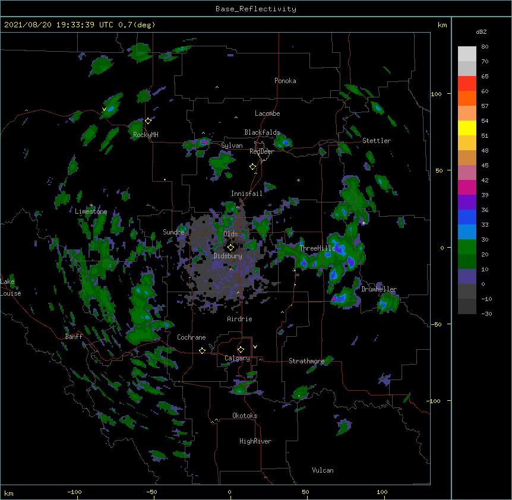This screenshot has height=500, width=512.
Task: Click the Calgary city label
Action: pos(237,358)
